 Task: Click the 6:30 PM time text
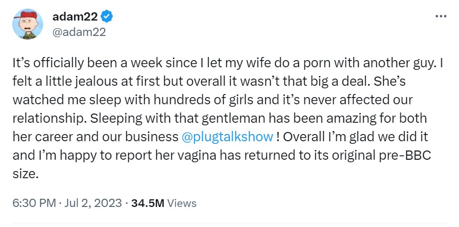[x=33, y=203]
